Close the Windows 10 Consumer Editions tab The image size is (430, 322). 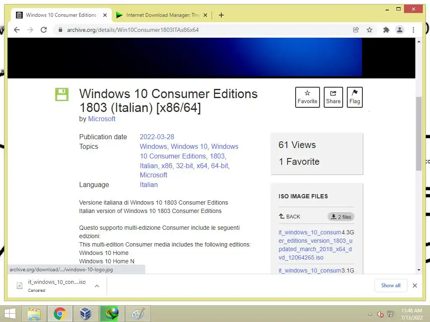click(x=105, y=15)
